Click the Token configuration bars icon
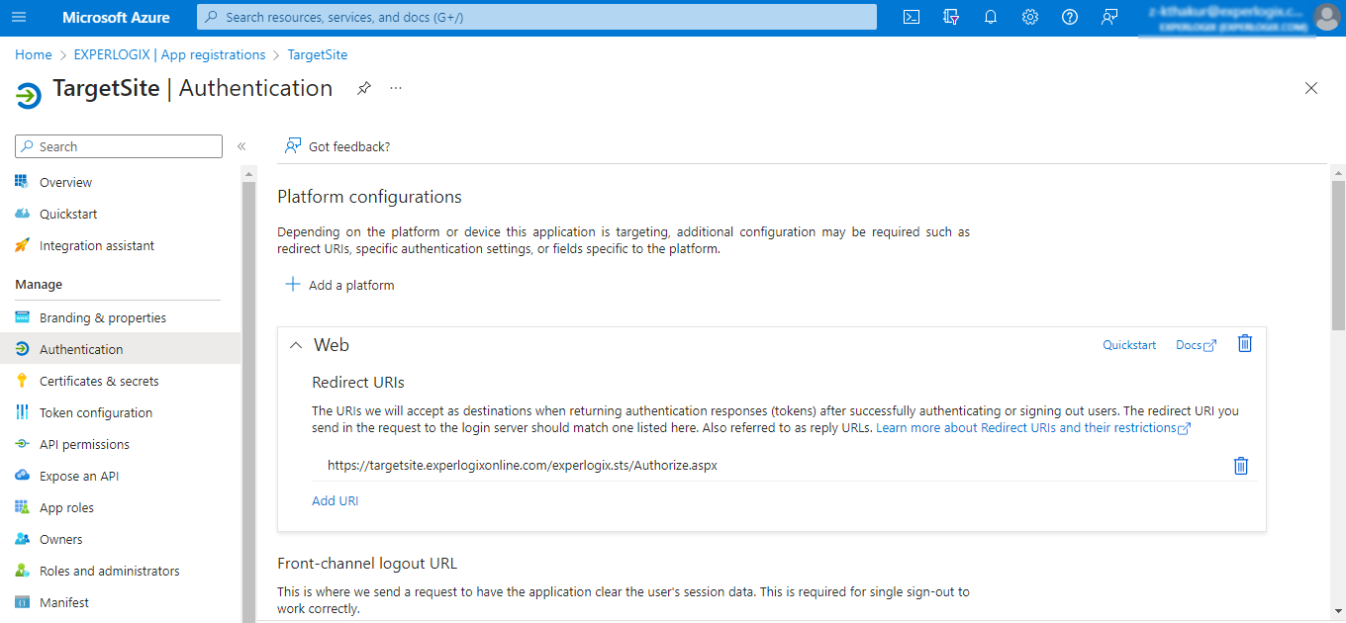 [22, 412]
